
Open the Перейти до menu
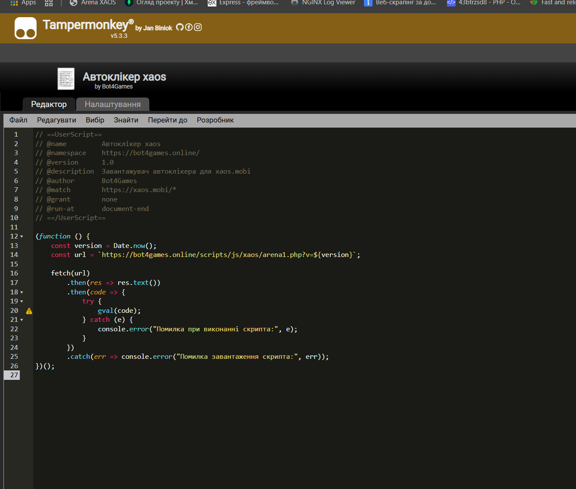[x=168, y=120]
